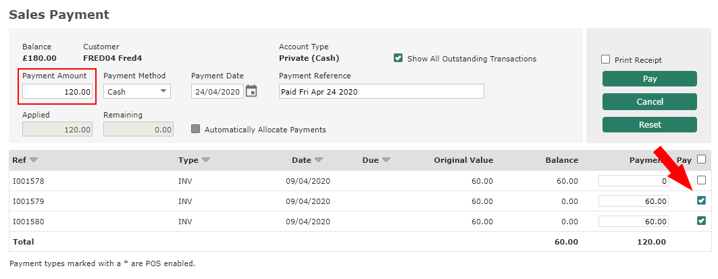This screenshot has width=718, height=279.
Task: Edit payment field for invoice I001578
Action: click(633, 181)
